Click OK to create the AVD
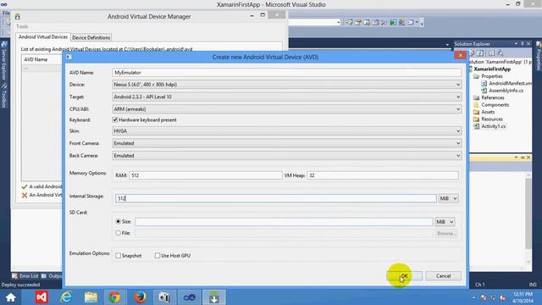Screen dimensions: 542x305 coord(405,276)
